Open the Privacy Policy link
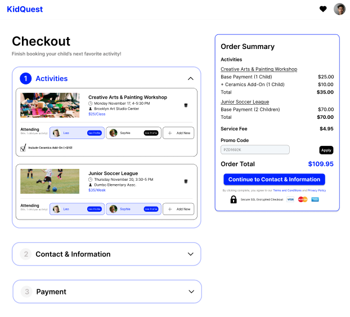This screenshot has width=350, height=317. tap(316, 190)
